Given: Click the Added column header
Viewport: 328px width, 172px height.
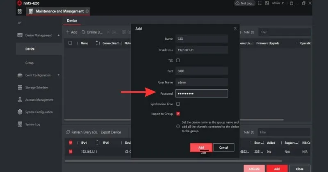Looking at the screenshot, I should [x=271, y=143].
